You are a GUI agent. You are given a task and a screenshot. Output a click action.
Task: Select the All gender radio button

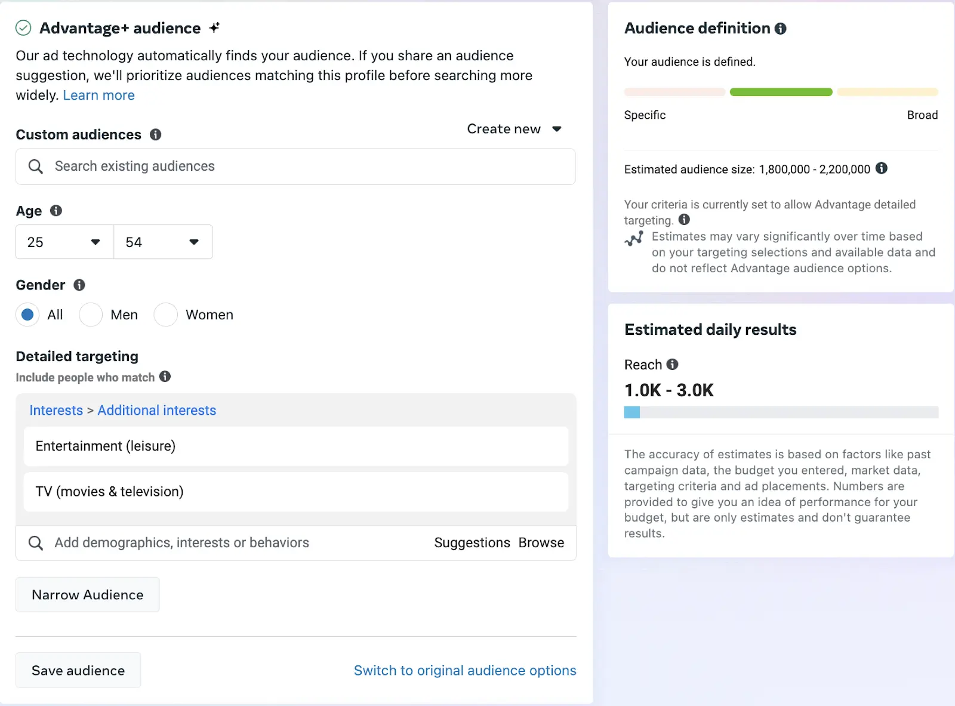(x=27, y=315)
